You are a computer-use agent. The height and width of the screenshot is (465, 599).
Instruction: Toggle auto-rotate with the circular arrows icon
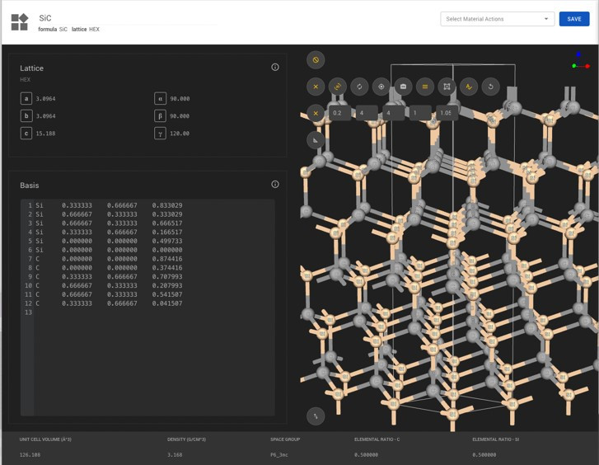click(x=359, y=87)
